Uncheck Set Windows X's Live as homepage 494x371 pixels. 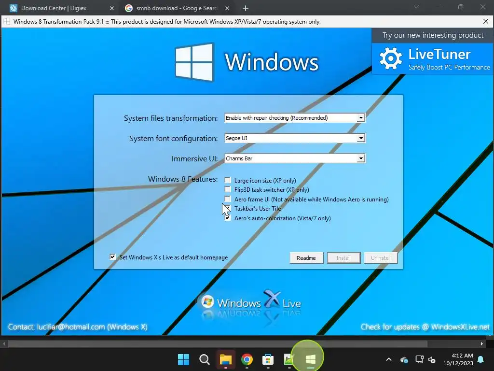pos(112,257)
